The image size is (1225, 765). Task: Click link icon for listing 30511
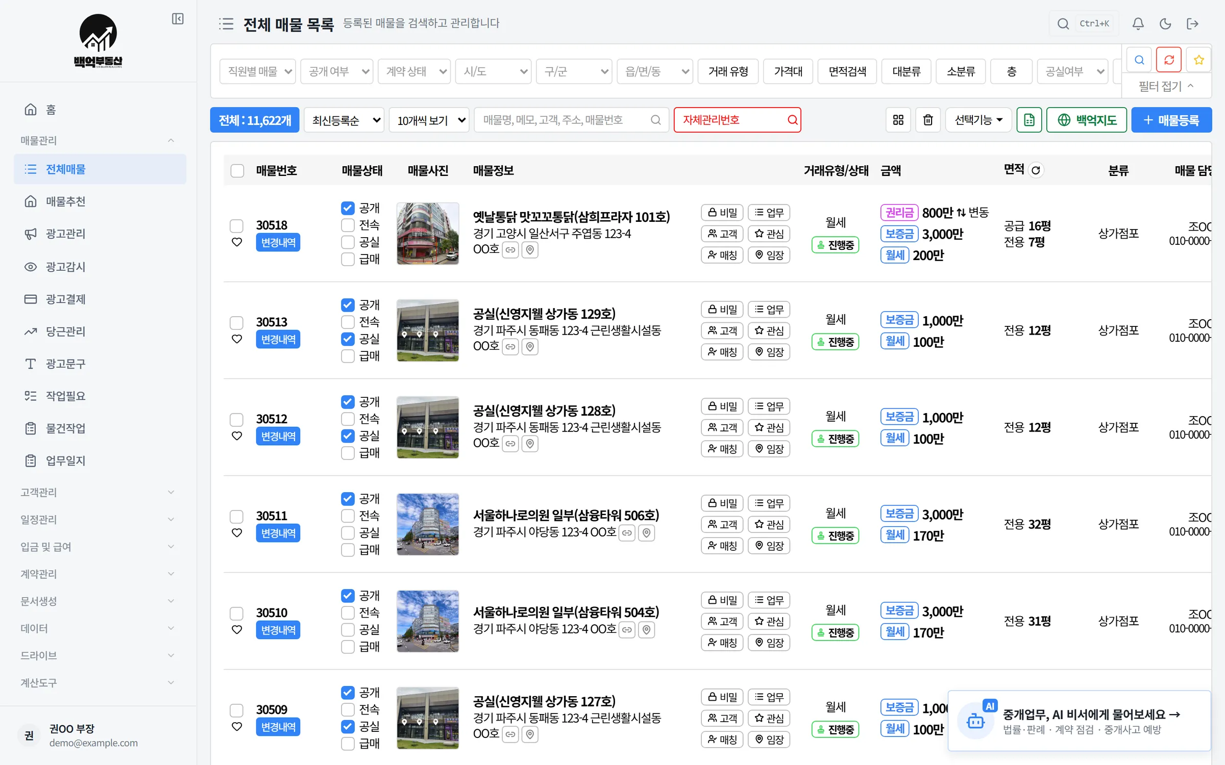coord(627,533)
